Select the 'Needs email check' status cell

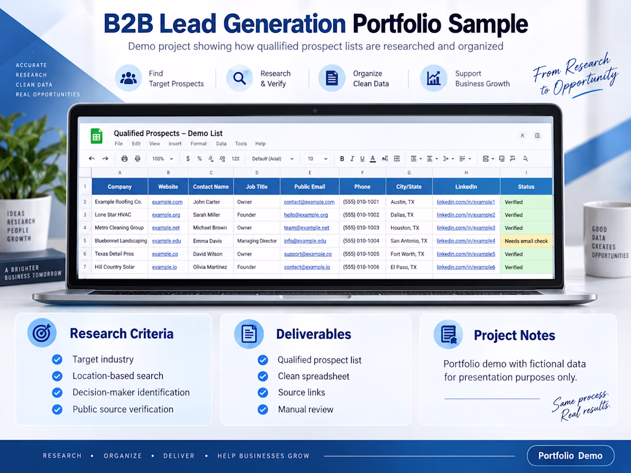coord(527,241)
